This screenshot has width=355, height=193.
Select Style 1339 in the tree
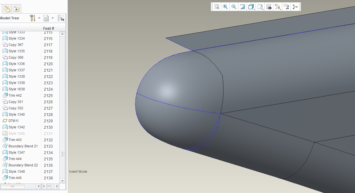point(17,83)
